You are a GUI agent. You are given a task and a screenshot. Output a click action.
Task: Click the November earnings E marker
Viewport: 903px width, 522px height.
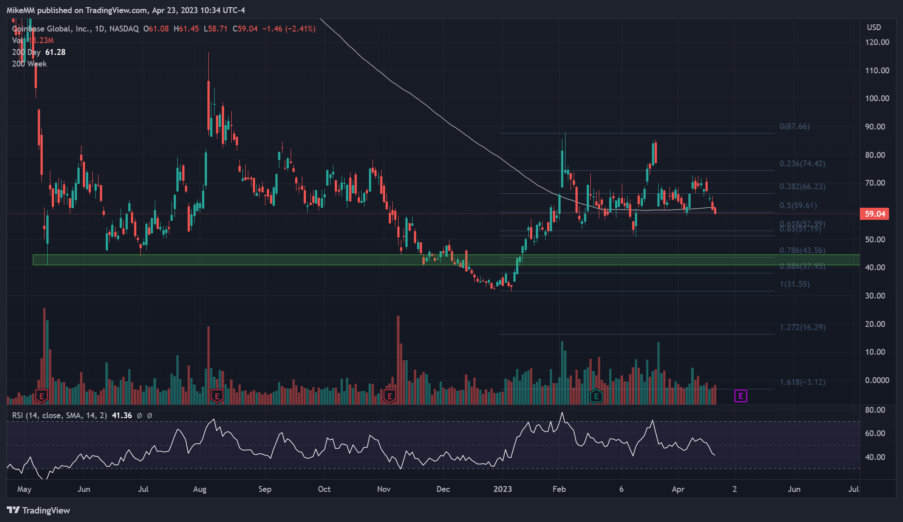tap(390, 396)
